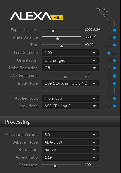Click the 1000 ASA exposure value
The height and width of the screenshot is (173, 121).
tap(92, 29)
